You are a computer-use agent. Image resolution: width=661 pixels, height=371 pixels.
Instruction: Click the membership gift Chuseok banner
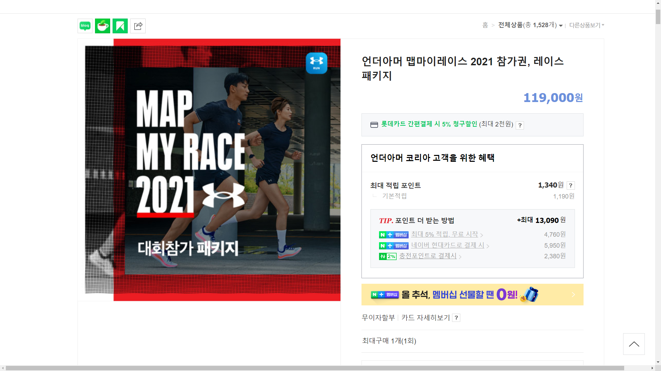[472, 294]
